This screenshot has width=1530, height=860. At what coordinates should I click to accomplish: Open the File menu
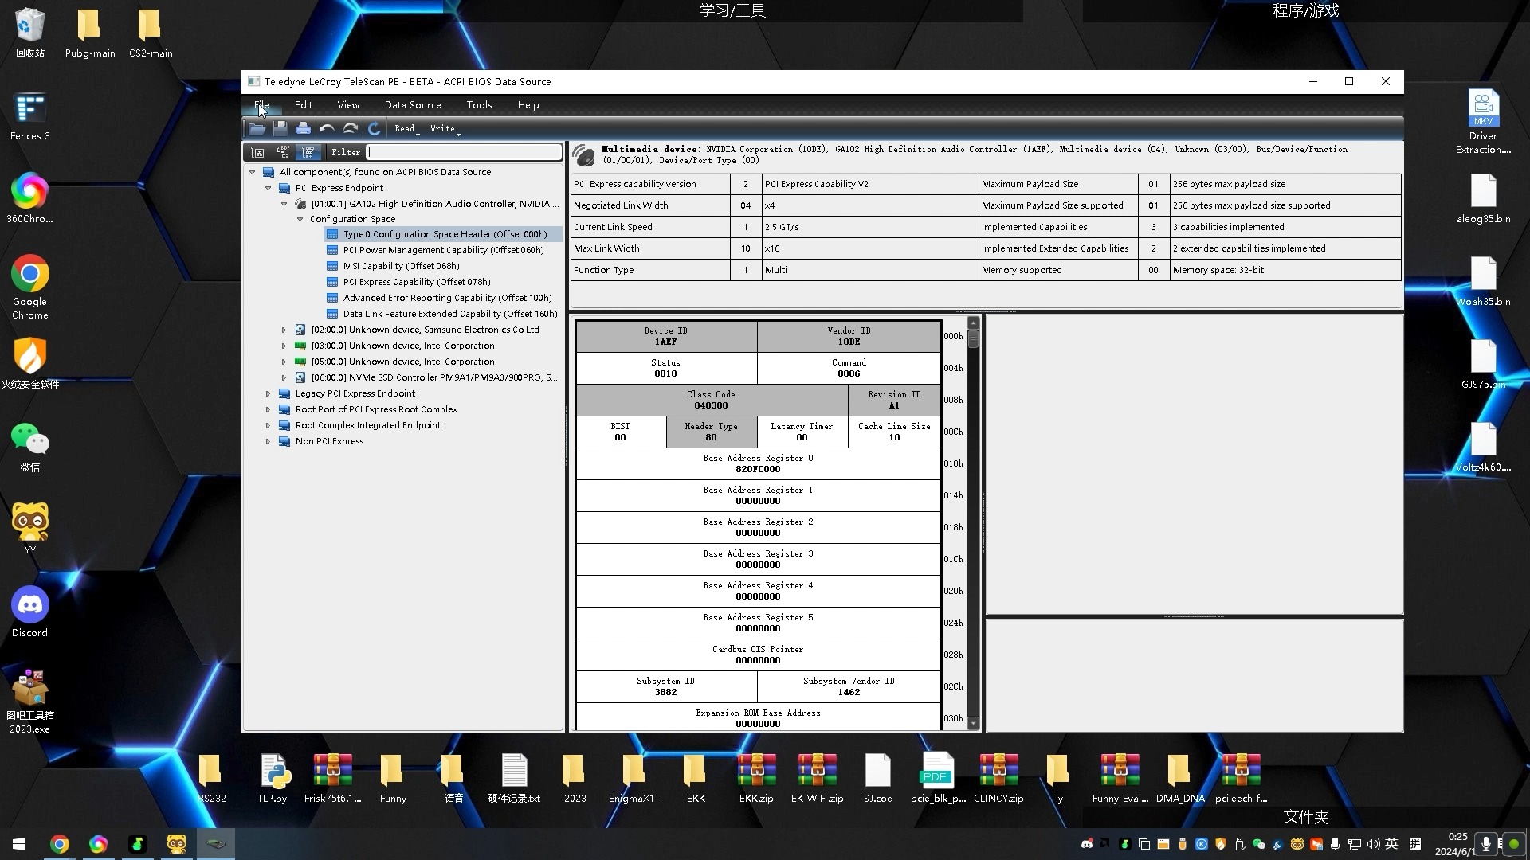261,105
